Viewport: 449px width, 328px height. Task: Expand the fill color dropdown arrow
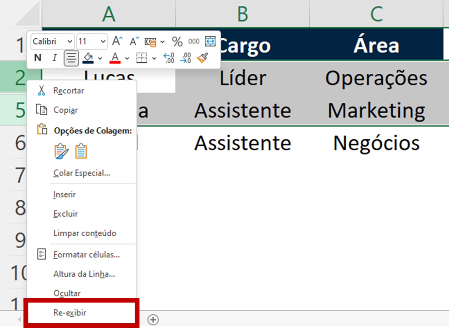coord(100,58)
